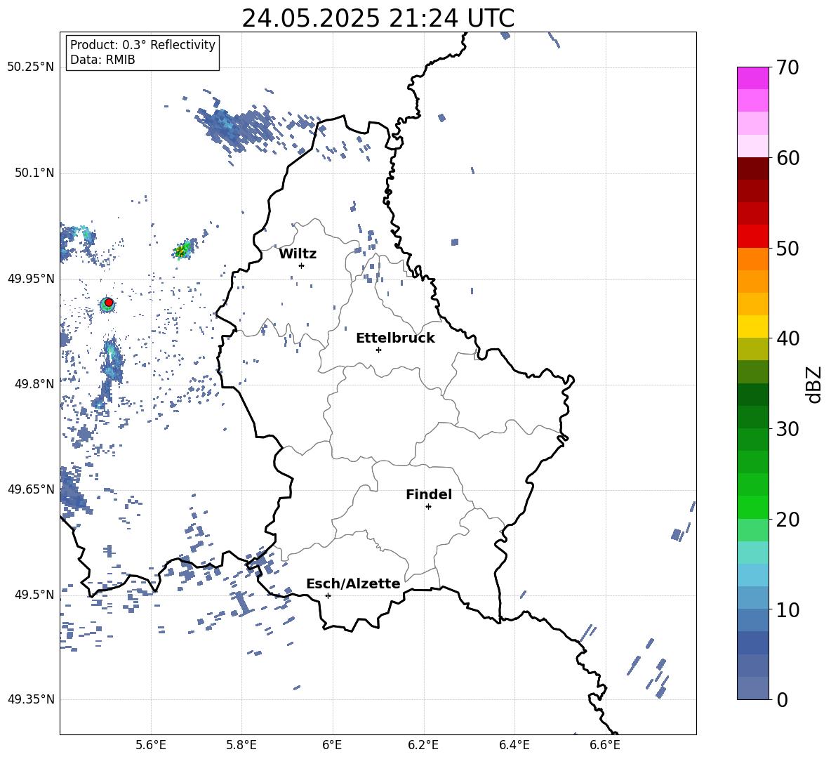Click the 50.1°N latitude label
Screen dimensions: 831x759
pos(34,173)
